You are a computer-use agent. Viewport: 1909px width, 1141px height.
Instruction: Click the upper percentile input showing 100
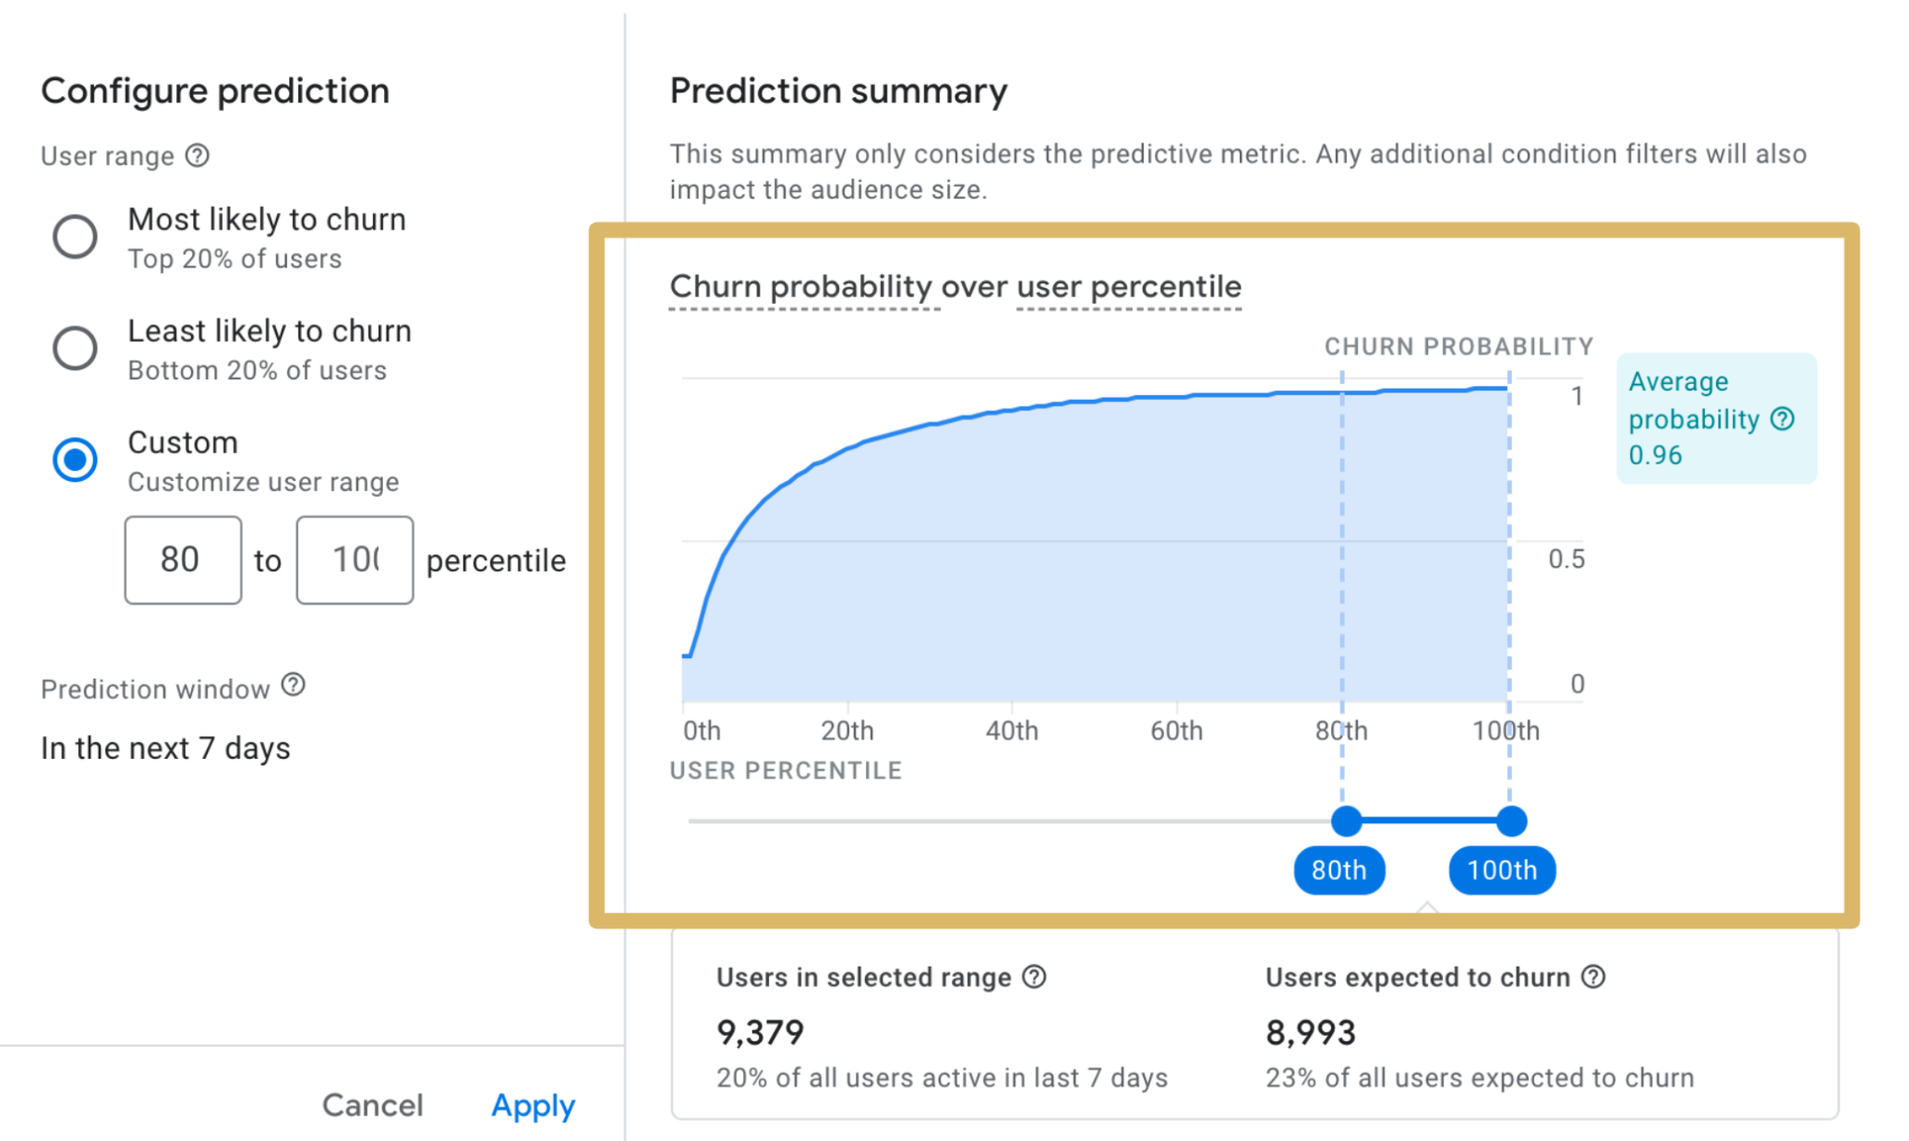click(x=354, y=559)
